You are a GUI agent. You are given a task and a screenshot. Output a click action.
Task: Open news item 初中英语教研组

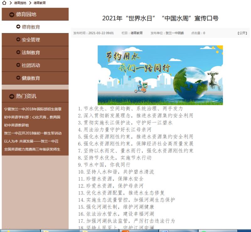tap(16, 125)
